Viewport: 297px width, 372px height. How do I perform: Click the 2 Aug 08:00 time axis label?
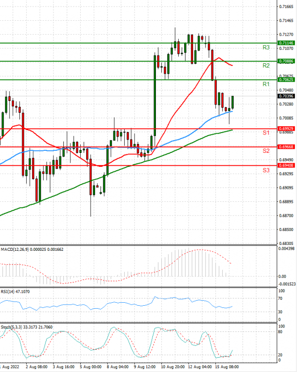coord(37,367)
